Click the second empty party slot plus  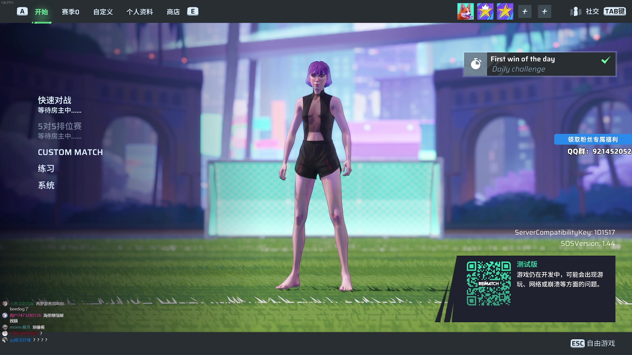[x=544, y=12]
